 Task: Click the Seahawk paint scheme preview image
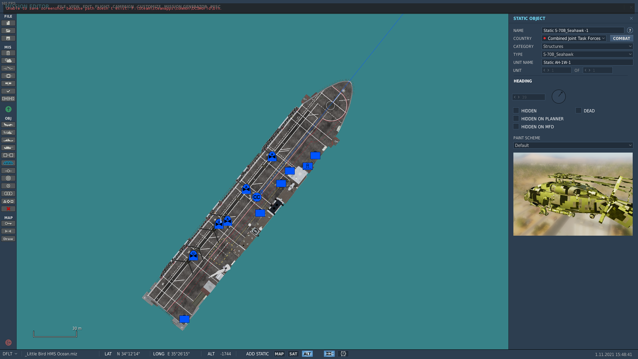click(x=573, y=194)
